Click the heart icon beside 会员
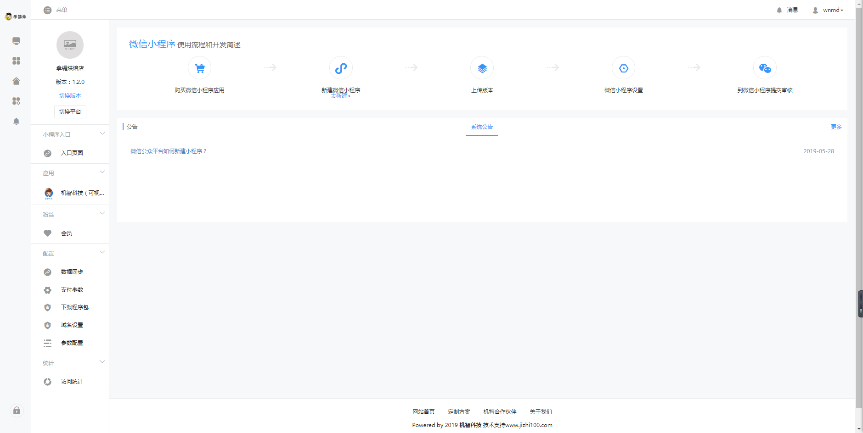Viewport: 863px width, 433px height. [47, 233]
